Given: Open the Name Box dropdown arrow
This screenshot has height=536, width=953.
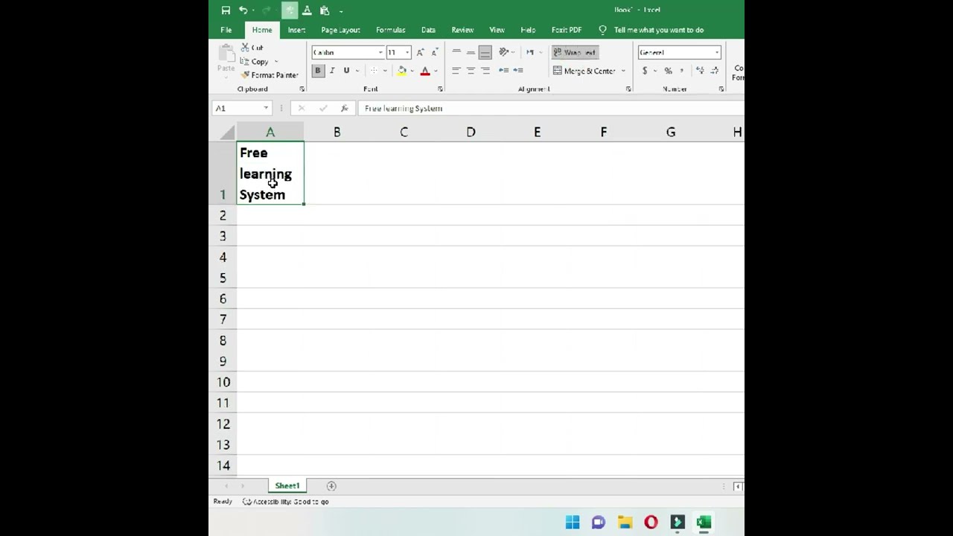Looking at the screenshot, I should [x=266, y=109].
